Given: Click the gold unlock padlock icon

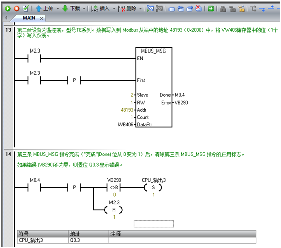Looking at the screenshot, I should click(241, 8).
